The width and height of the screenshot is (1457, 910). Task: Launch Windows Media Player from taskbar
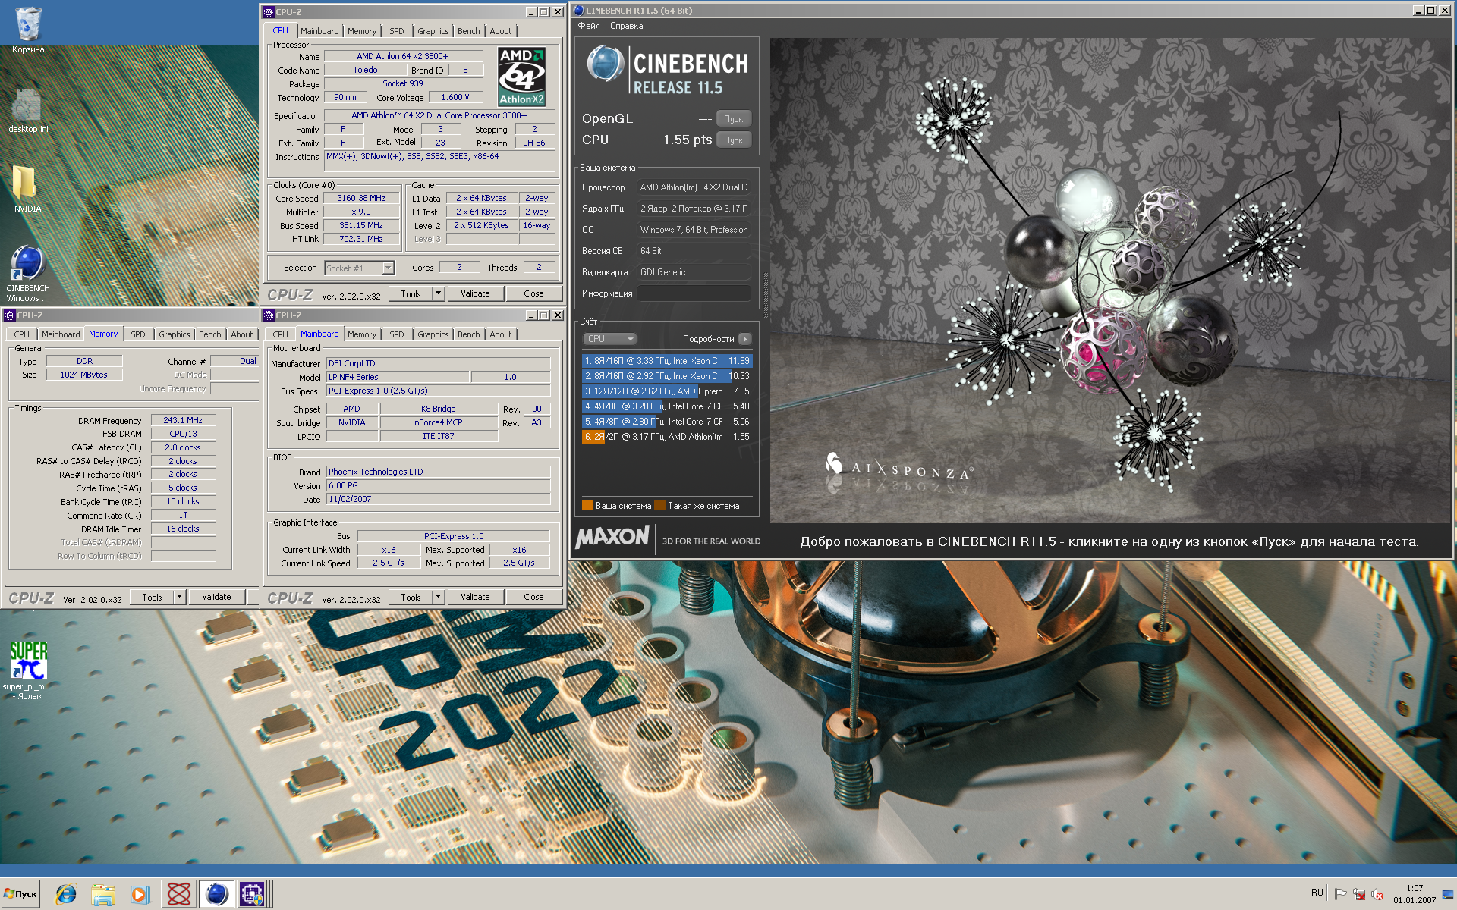[140, 894]
